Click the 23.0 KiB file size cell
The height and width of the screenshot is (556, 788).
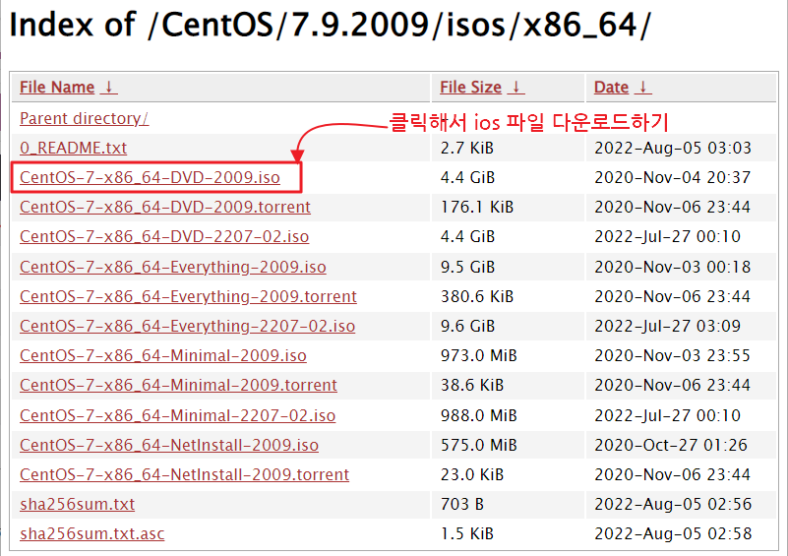click(472, 474)
